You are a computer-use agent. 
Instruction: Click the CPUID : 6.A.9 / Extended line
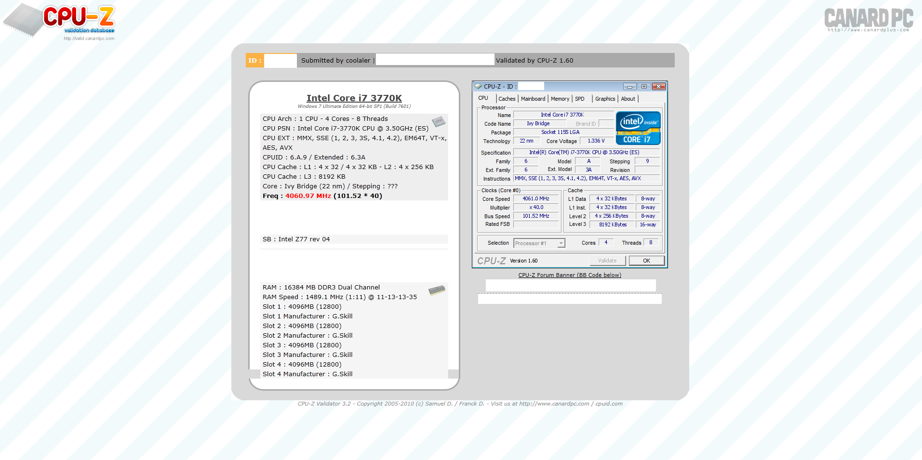pyautogui.click(x=314, y=158)
